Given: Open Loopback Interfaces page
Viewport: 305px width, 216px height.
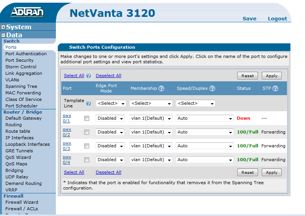Looking at the screenshot, I should (x=28, y=145).
